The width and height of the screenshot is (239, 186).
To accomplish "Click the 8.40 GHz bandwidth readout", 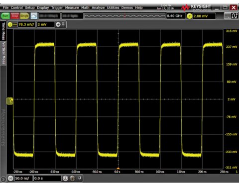I will pos(176,16).
